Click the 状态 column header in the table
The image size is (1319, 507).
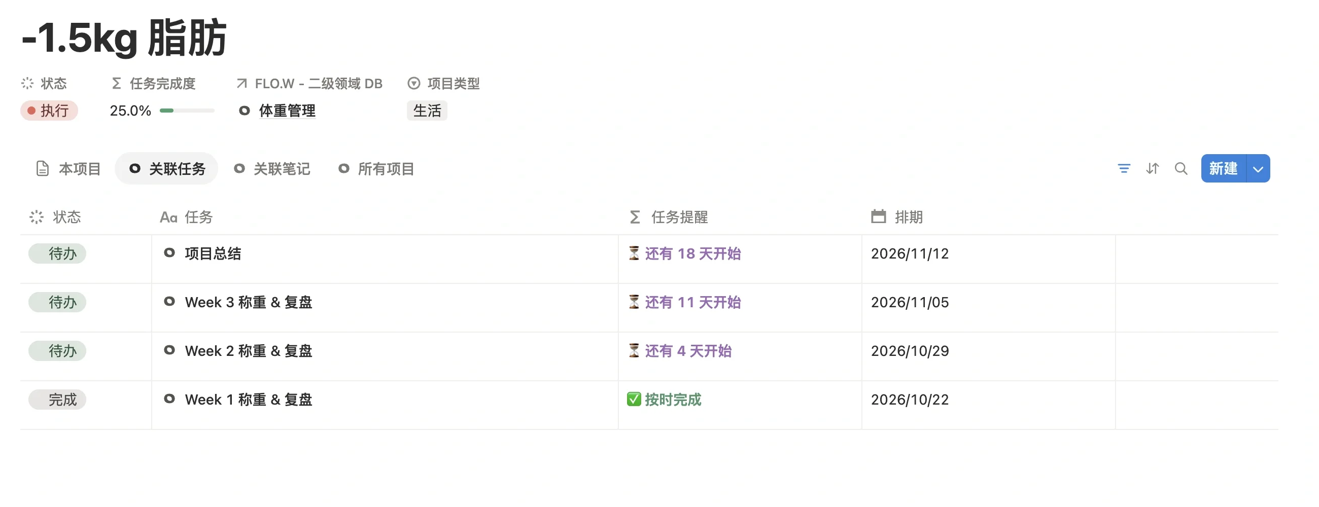[x=55, y=217]
